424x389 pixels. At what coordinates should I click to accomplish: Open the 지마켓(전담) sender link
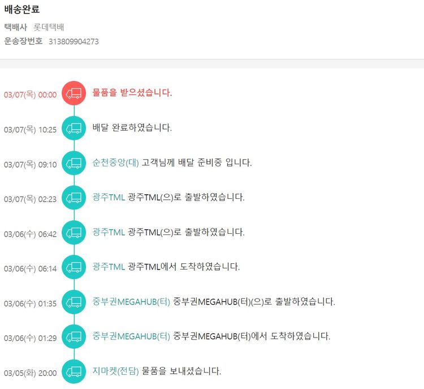pos(115,371)
